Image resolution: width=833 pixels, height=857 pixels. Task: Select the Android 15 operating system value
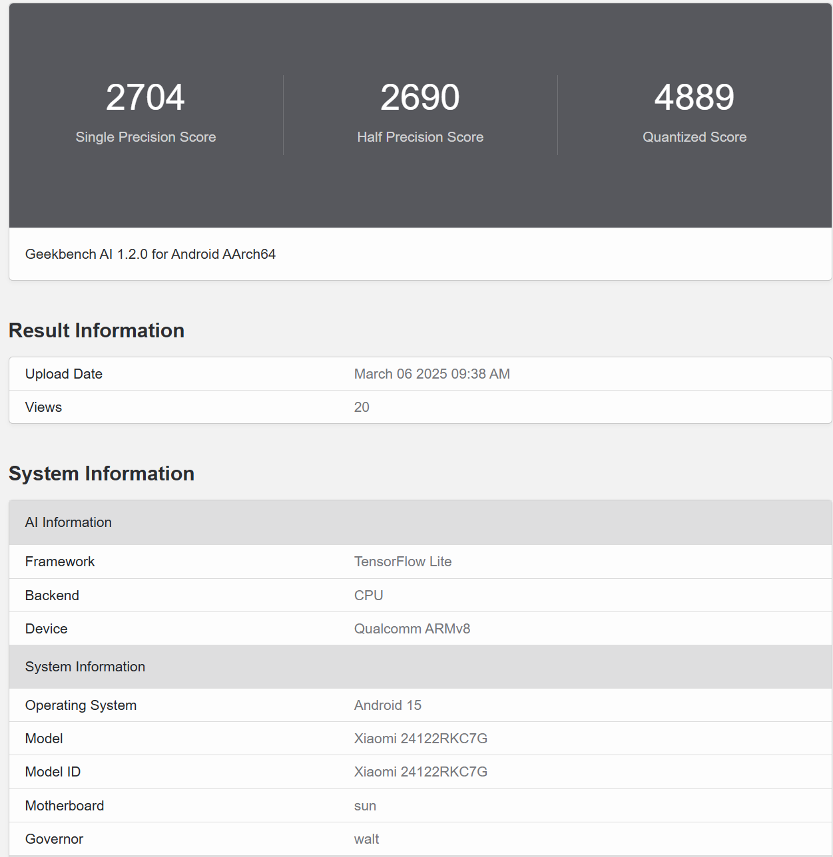point(388,705)
